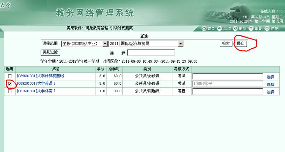Open the [089201001]大学英语 I course link
The width and height of the screenshot is (285, 152).
coord(36,84)
